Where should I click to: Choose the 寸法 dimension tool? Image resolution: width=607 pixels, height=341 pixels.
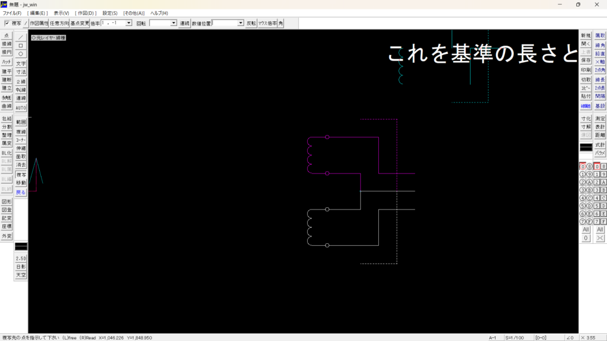[21, 72]
